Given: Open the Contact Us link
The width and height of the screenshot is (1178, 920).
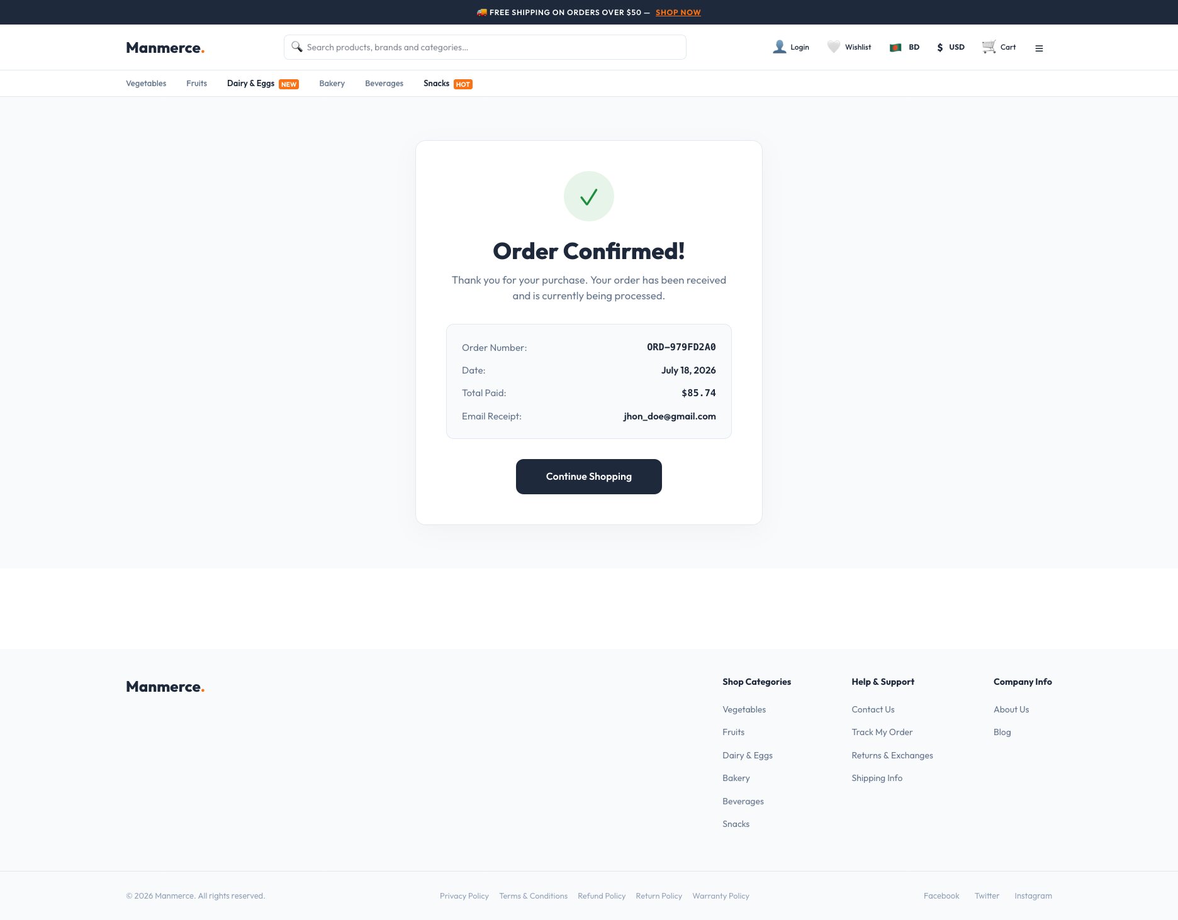Looking at the screenshot, I should 873,709.
